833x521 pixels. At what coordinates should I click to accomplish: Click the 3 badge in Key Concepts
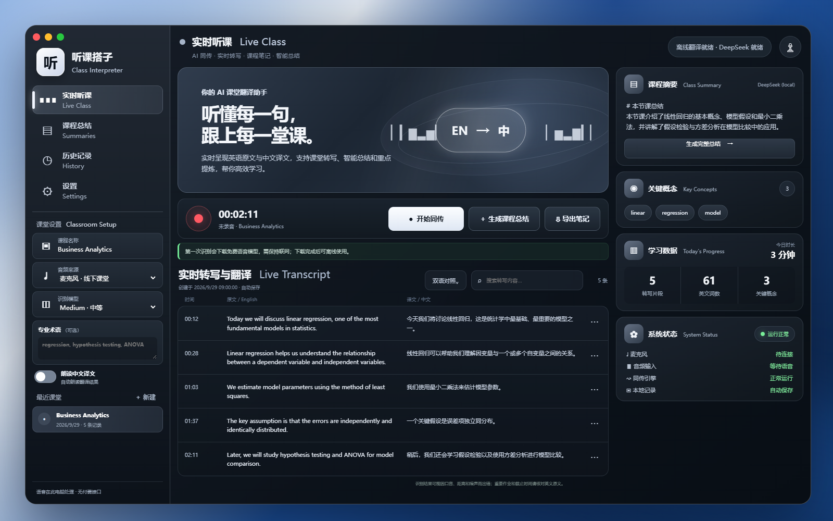(787, 189)
